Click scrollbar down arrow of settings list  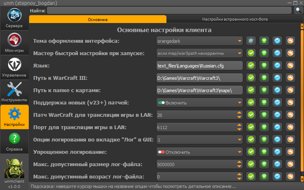tap(302, 178)
